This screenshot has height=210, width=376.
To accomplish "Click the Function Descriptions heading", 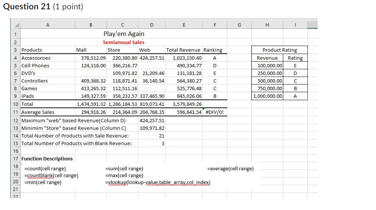I will tap(47, 159).
